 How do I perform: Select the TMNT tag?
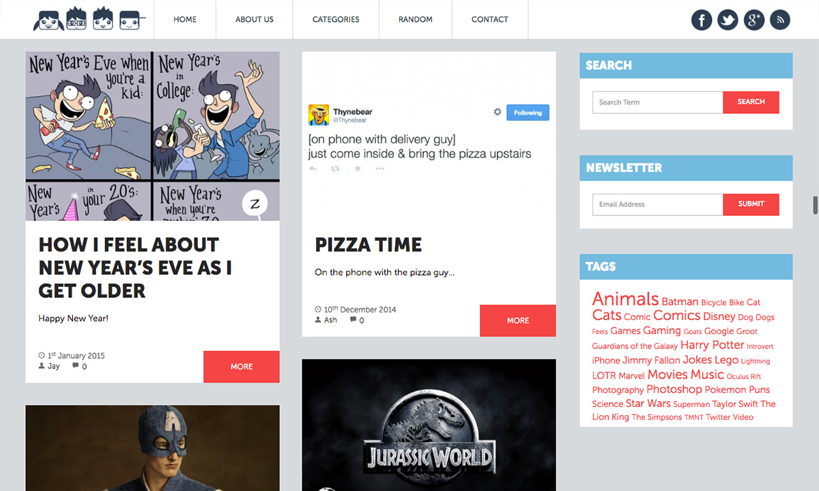pos(694,417)
